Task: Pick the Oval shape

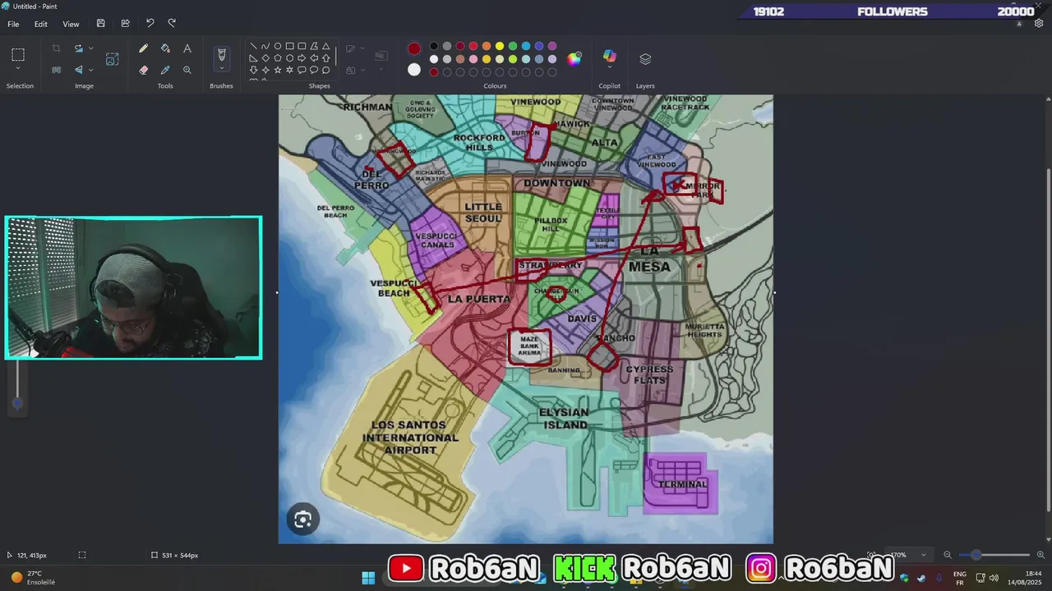Action: (278, 47)
